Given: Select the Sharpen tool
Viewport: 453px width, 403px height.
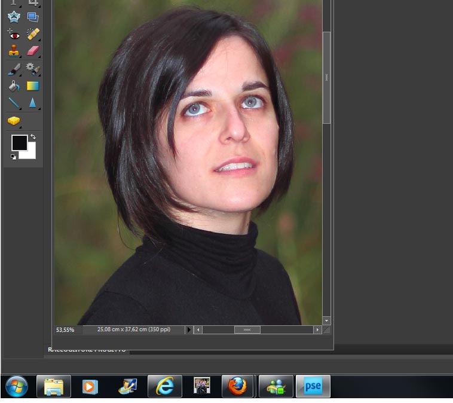Looking at the screenshot, I should click(x=33, y=103).
